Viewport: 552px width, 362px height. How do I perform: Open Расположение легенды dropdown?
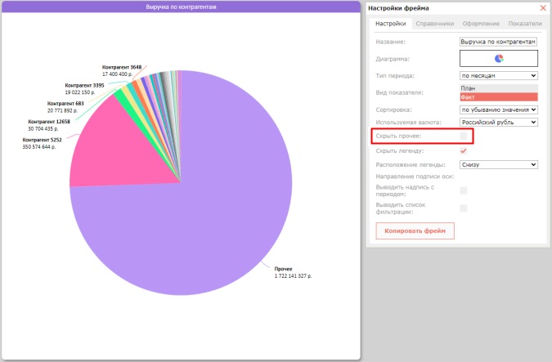click(x=499, y=164)
